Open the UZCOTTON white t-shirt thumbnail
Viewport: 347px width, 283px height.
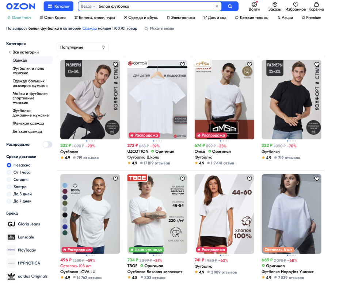(157, 100)
